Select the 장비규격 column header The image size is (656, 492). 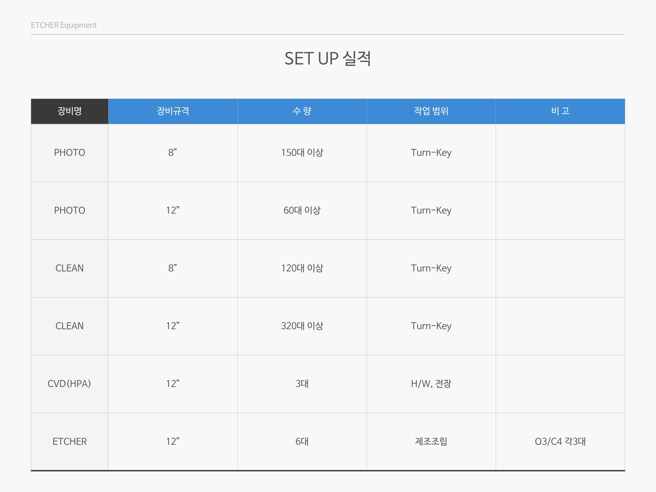[173, 111]
